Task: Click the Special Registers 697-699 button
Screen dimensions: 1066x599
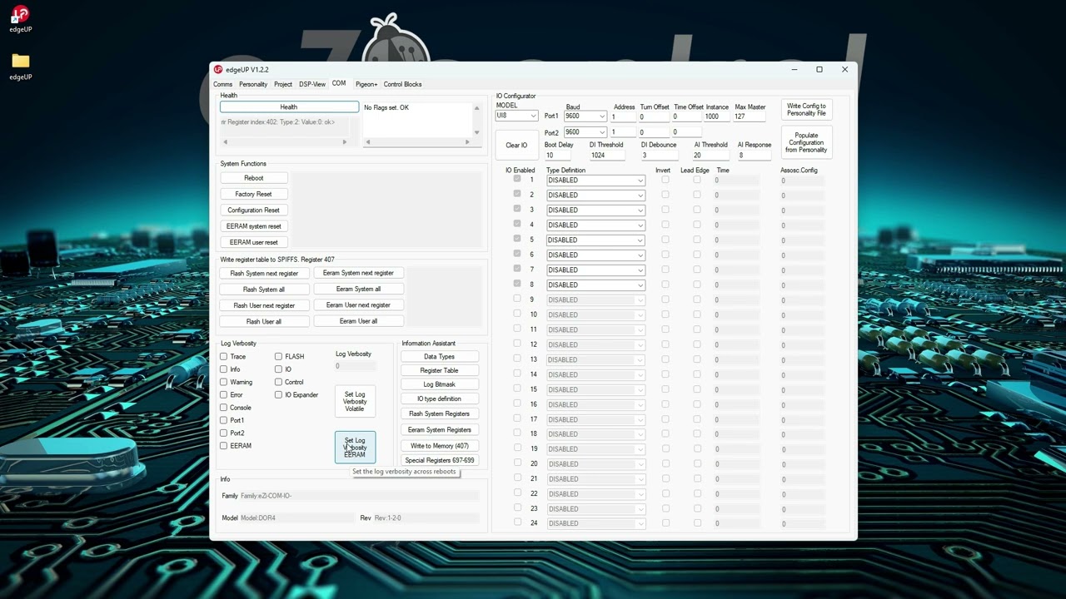Action: coord(439,461)
